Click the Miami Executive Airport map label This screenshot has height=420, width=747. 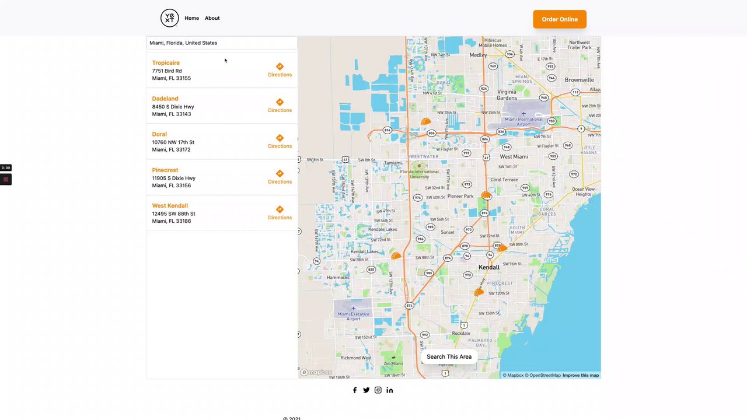coord(354,317)
